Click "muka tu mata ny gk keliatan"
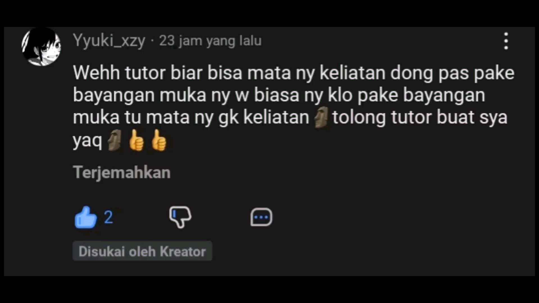 [x=191, y=118]
